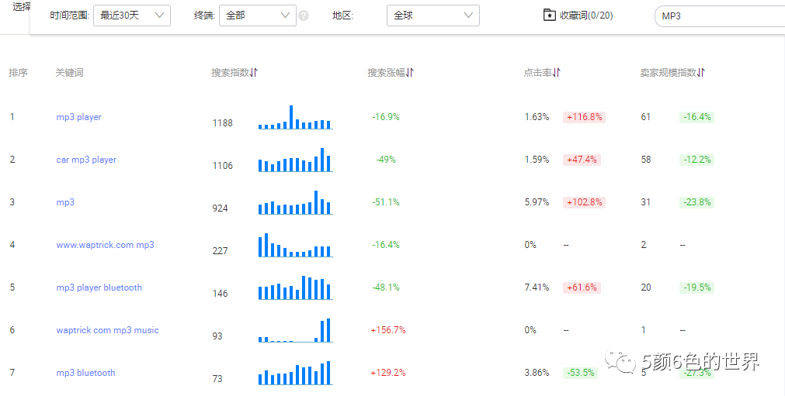
Task: Sort by 卖家规模指数 arrow icon
Action: point(701,72)
